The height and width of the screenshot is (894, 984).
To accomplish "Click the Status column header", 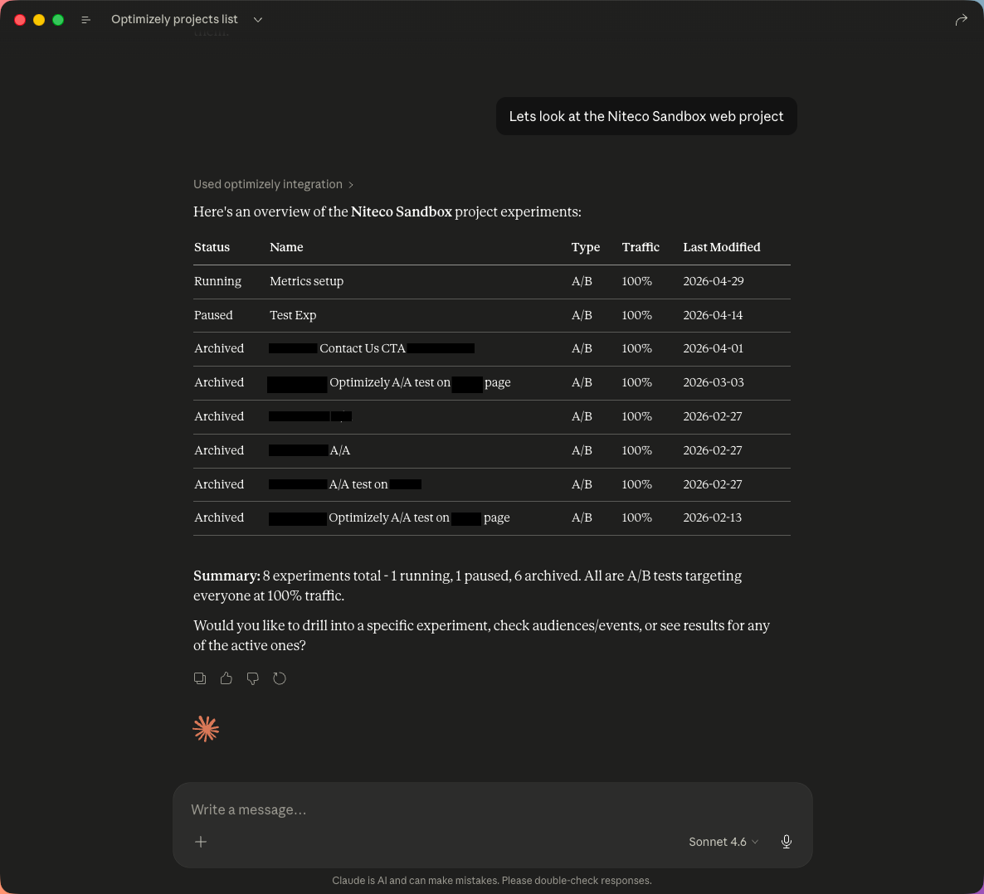I will (212, 247).
